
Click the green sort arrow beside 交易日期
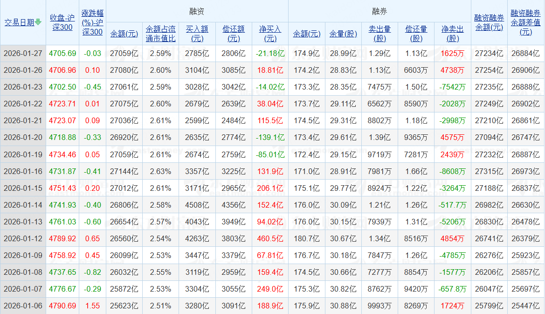[x=38, y=22]
